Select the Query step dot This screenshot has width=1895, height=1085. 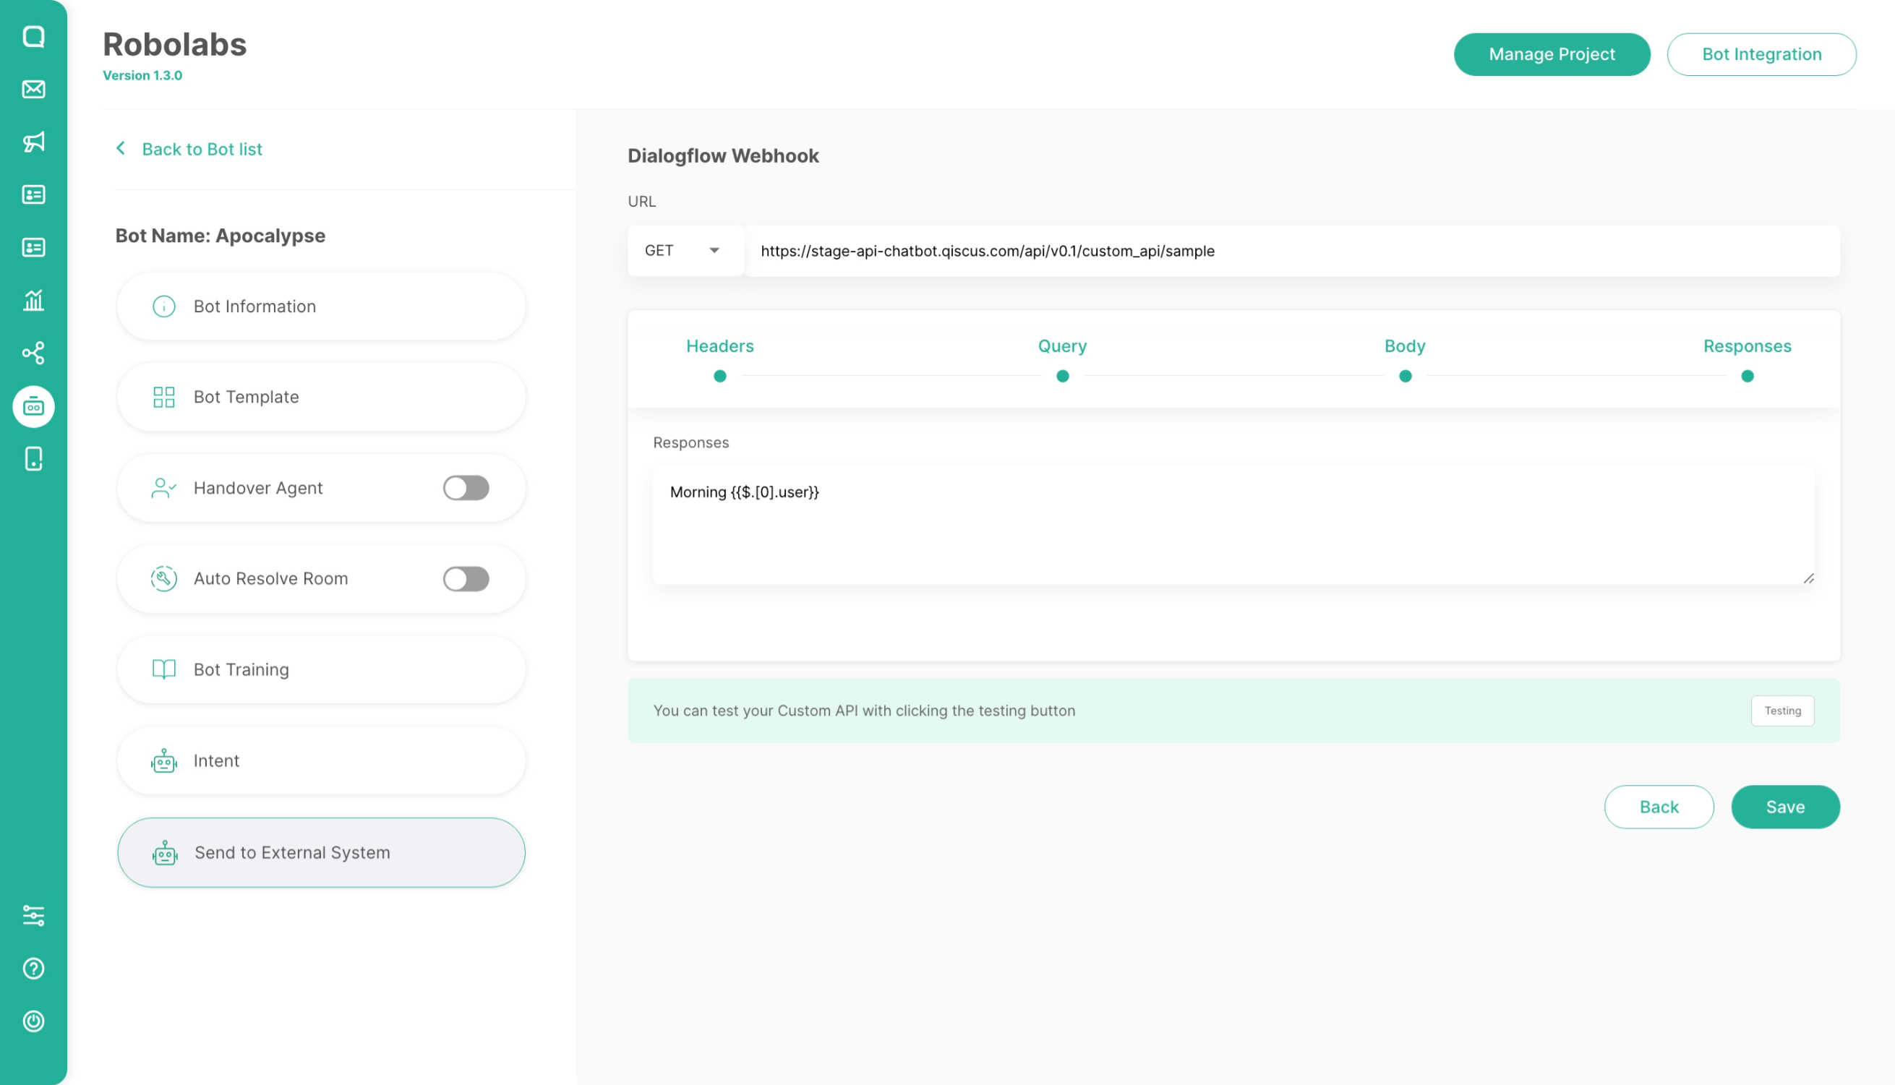pos(1062,377)
